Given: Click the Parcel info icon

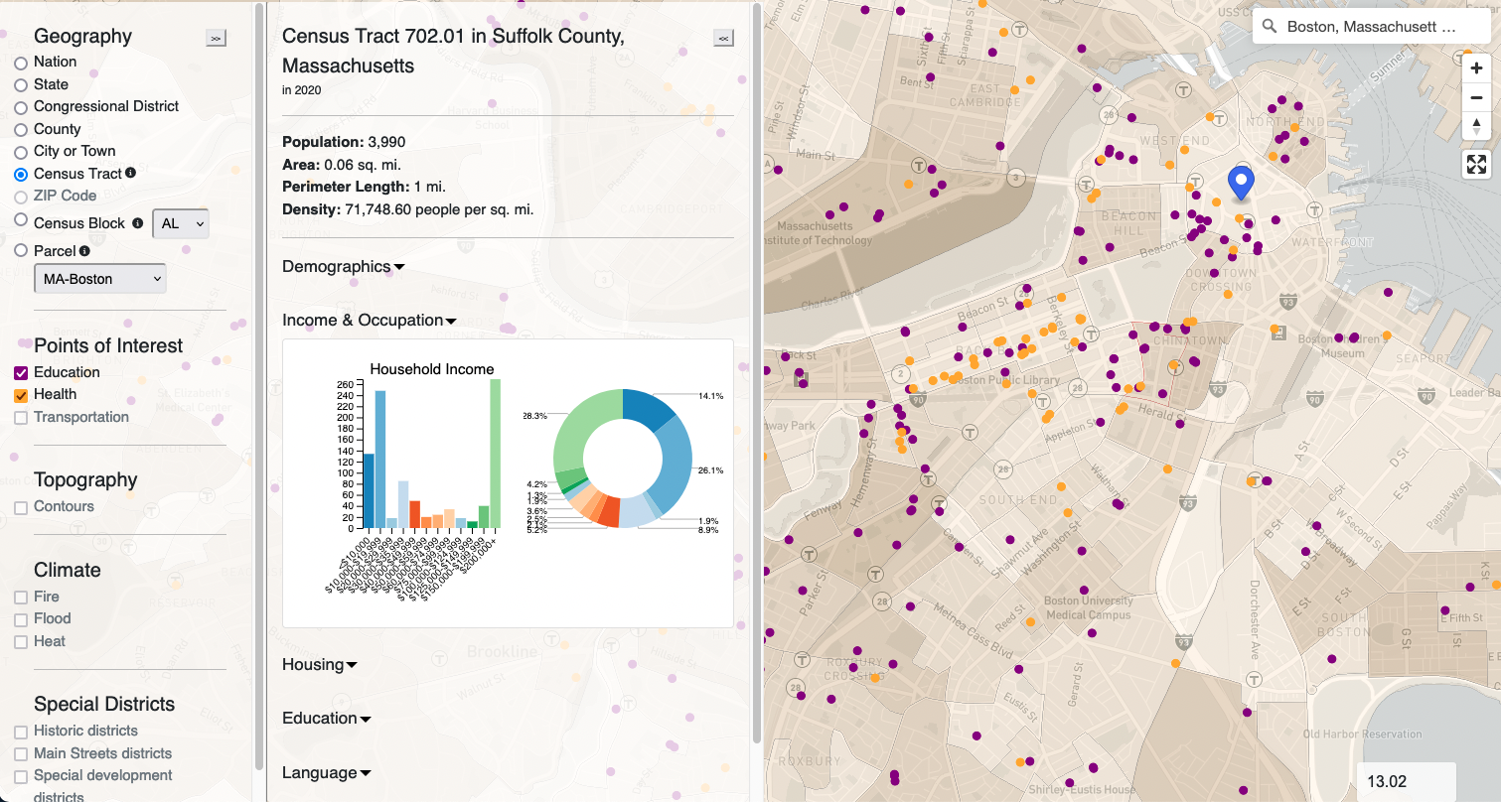Looking at the screenshot, I should pyautogui.click(x=85, y=251).
